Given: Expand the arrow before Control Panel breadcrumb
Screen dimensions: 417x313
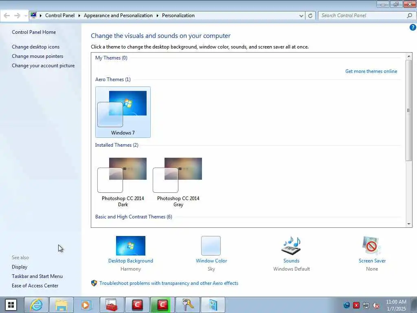Looking at the screenshot, I should (x=41, y=16).
